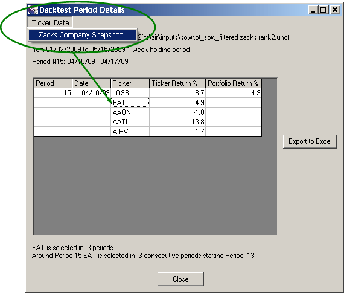Minimize the Backtest Period Details window

(x=313, y=10)
